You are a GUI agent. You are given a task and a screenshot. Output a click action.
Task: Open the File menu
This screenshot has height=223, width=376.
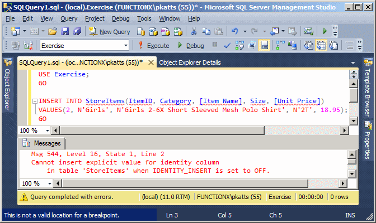[10, 18]
